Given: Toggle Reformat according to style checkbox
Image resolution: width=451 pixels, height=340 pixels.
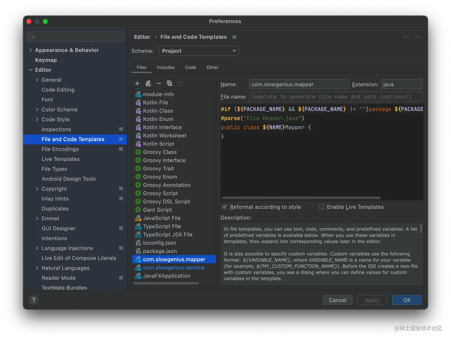Looking at the screenshot, I should (225, 207).
